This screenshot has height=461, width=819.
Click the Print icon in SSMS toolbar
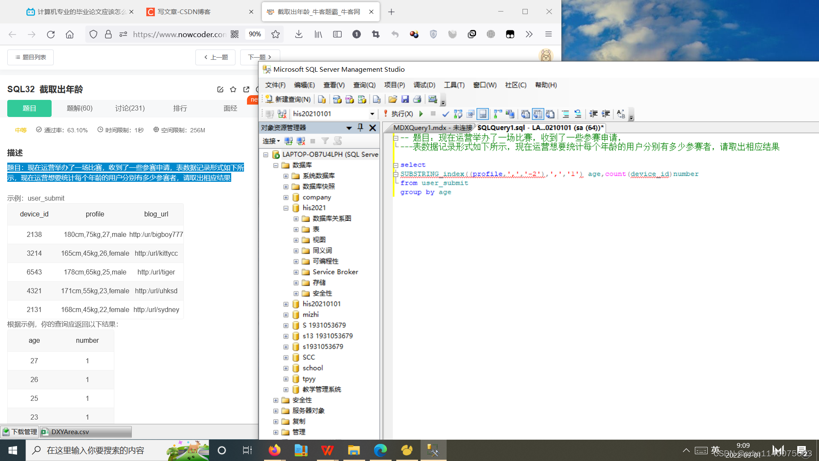coord(418,99)
